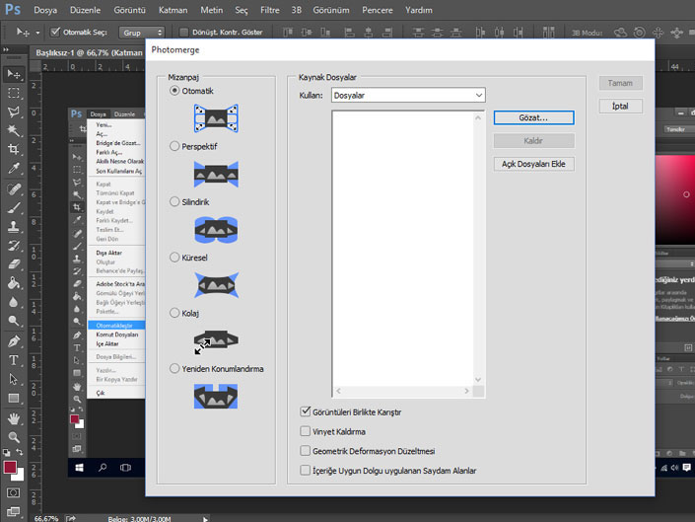Click the background color swatch
695x522 pixels.
(20, 477)
